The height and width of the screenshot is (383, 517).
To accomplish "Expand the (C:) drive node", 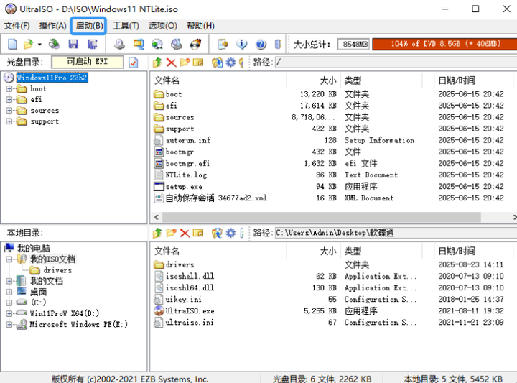I will [x=9, y=303].
